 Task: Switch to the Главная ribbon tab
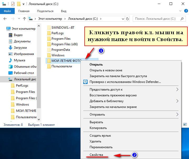click(x=24, y=11)
